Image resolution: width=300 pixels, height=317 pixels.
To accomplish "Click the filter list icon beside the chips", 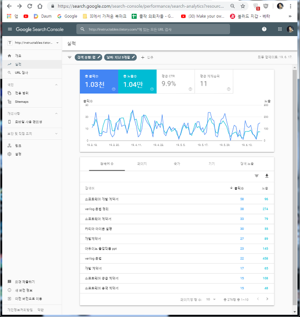I will point(69,57).
